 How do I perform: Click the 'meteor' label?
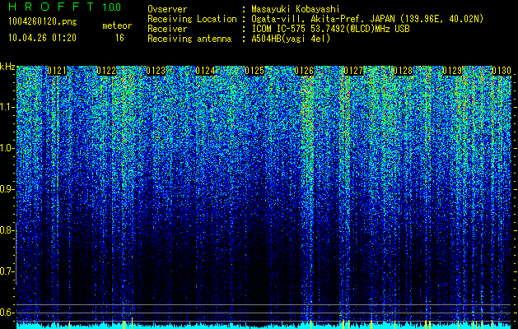117,25
